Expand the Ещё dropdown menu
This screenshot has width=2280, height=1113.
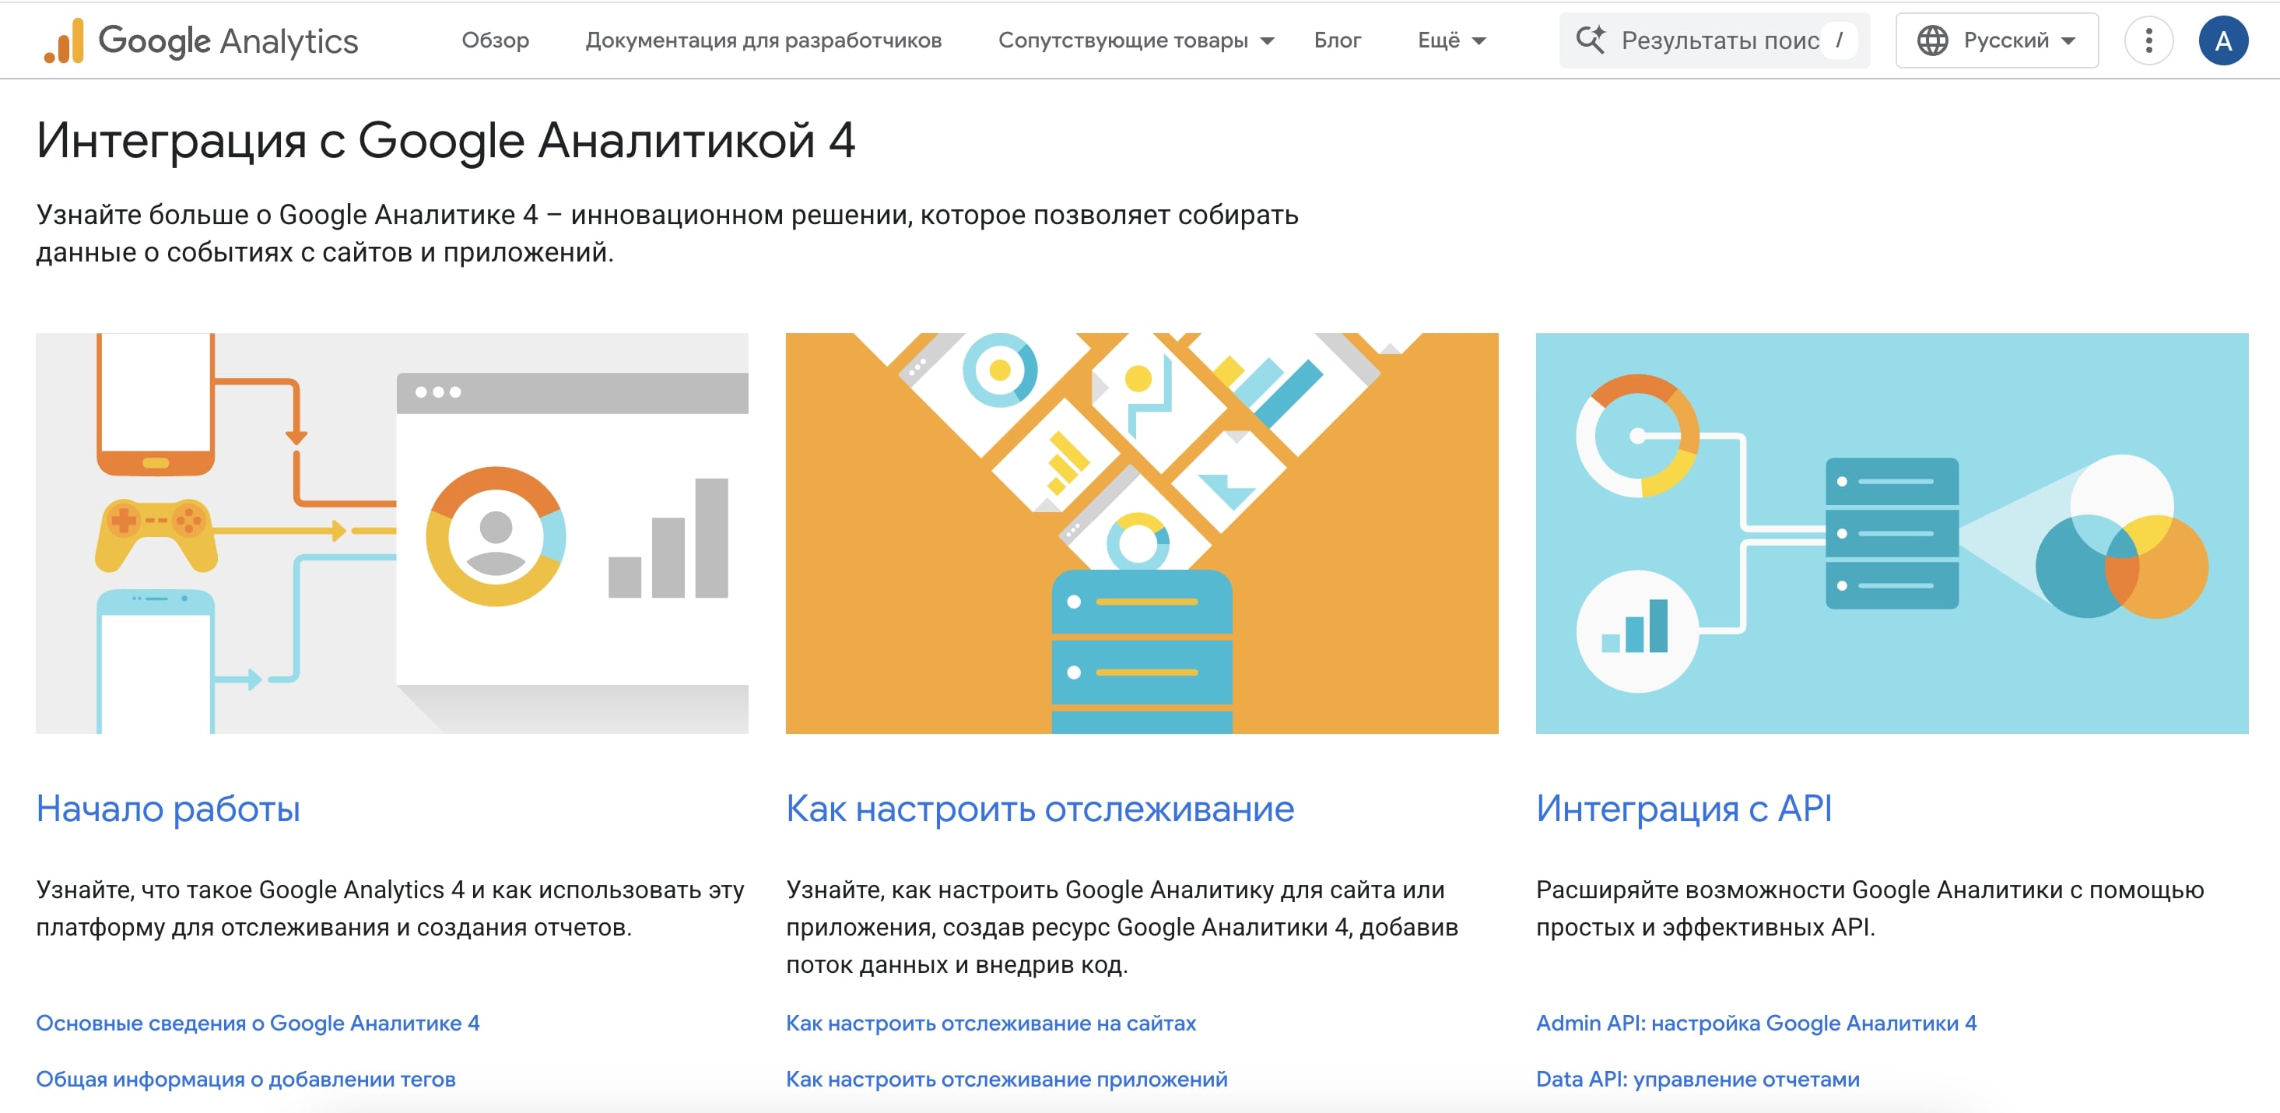click(1451, 40)
